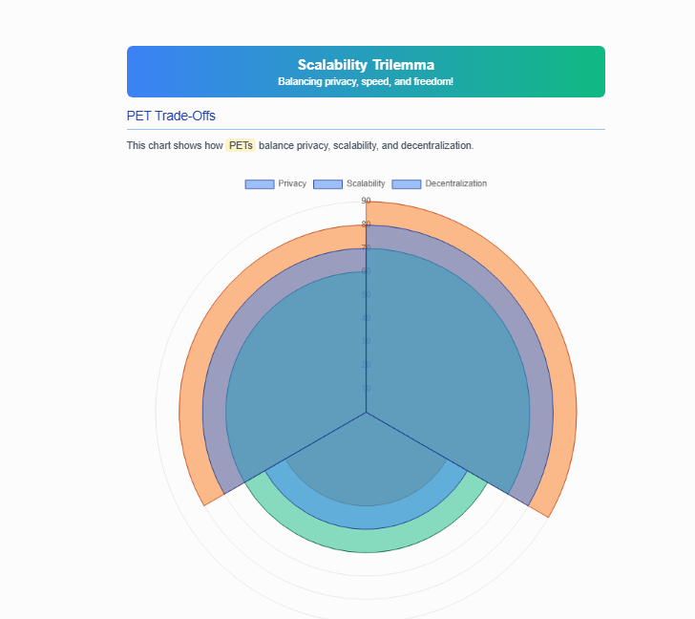This screenshot has height=619, width=695.
Task: Click the highlighted PETs term
Action: pyautogui.click(x=241, y=145)
